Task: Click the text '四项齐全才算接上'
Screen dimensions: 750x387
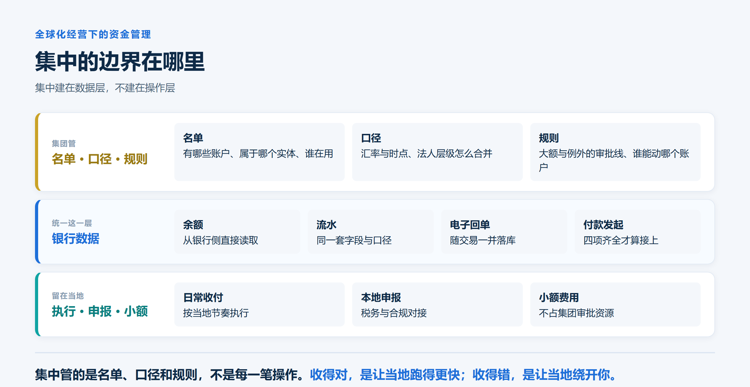Action: [621, 240]
